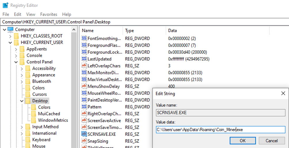The height and width of the screenshot is (148, 289).
Task: Collapse the HKEY_CURRENT_USER tree node
Action: (10, 42)
